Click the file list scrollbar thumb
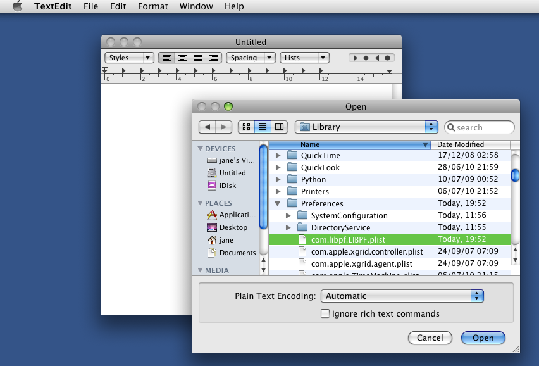Image resolution: width=539 pixels, height=366 pixels. pyautogui.click(x=515, y=174)
